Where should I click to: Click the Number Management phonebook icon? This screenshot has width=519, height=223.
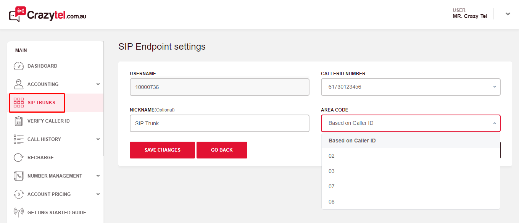[x=19, y=176]
